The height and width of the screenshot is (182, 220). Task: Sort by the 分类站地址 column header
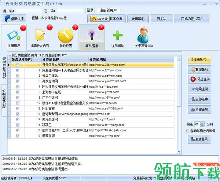[x=131, y=59]
